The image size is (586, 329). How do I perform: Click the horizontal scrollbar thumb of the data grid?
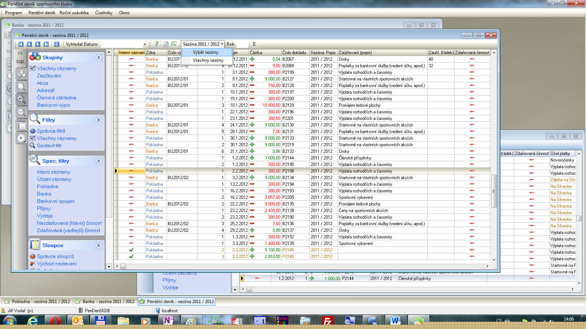coord(123,266)
